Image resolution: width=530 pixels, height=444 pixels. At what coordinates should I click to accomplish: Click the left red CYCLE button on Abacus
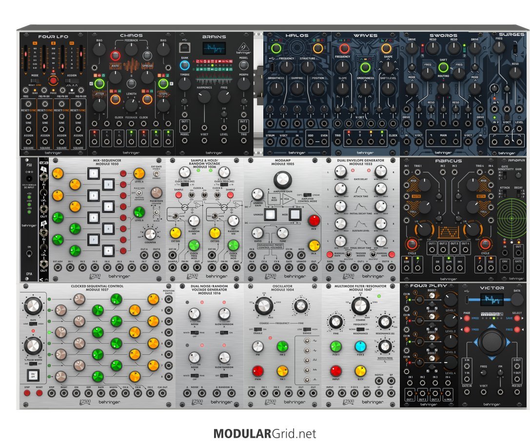click(412, 244)
